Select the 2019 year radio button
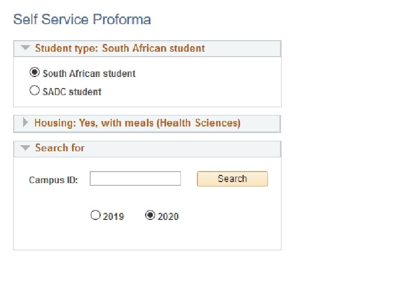Image resolution: width=396 pixels, height=297 pixels. [x=96, y=216]
